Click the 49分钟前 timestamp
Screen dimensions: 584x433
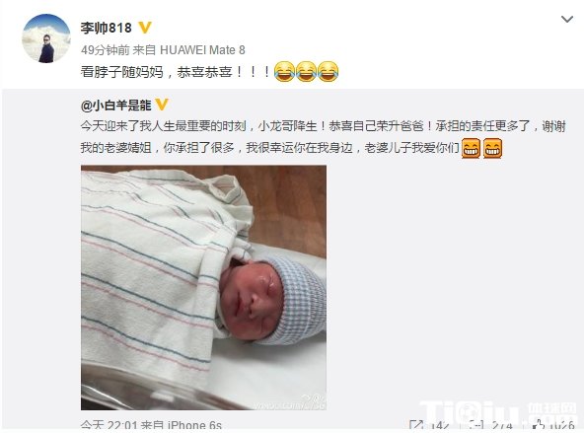point(105,50)
